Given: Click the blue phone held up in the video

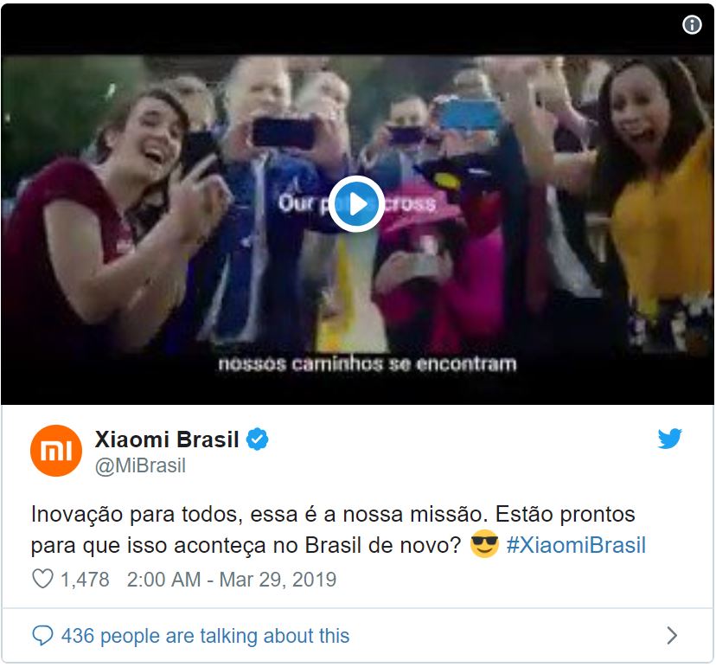Looking at the screenshot, I should pyautogui.click(x=470, y=115).
